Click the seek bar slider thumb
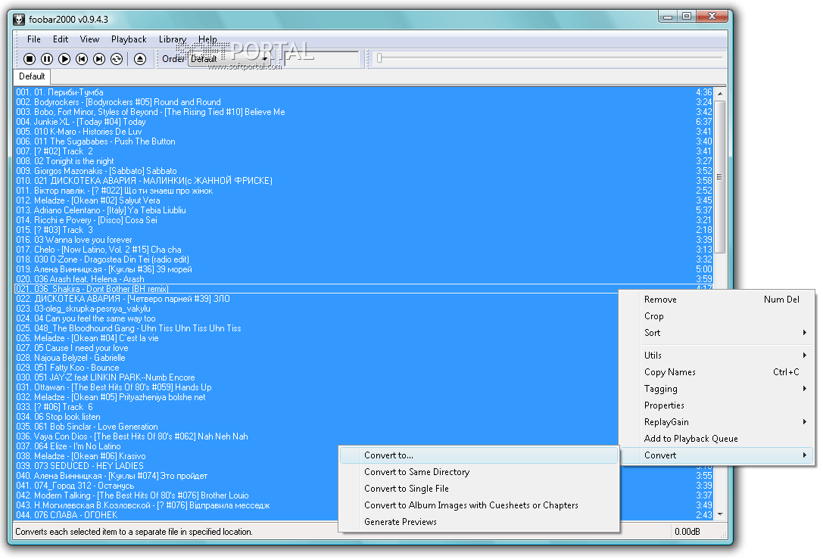The width and height of the screenshot is (823, 559). 379,58
